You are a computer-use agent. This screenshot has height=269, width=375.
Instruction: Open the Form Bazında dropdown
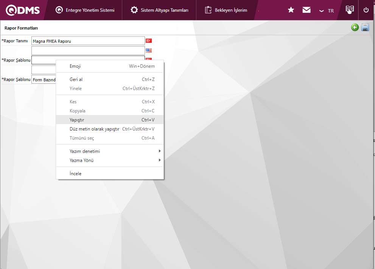pyautogui.click(x=44, y=79)
